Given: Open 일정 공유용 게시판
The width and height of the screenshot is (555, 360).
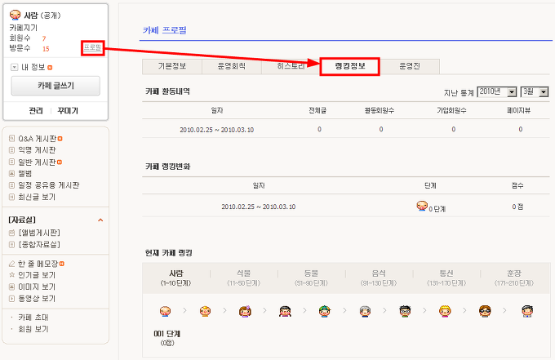Looking at the screenshot, I should click(x=49, y=185).
